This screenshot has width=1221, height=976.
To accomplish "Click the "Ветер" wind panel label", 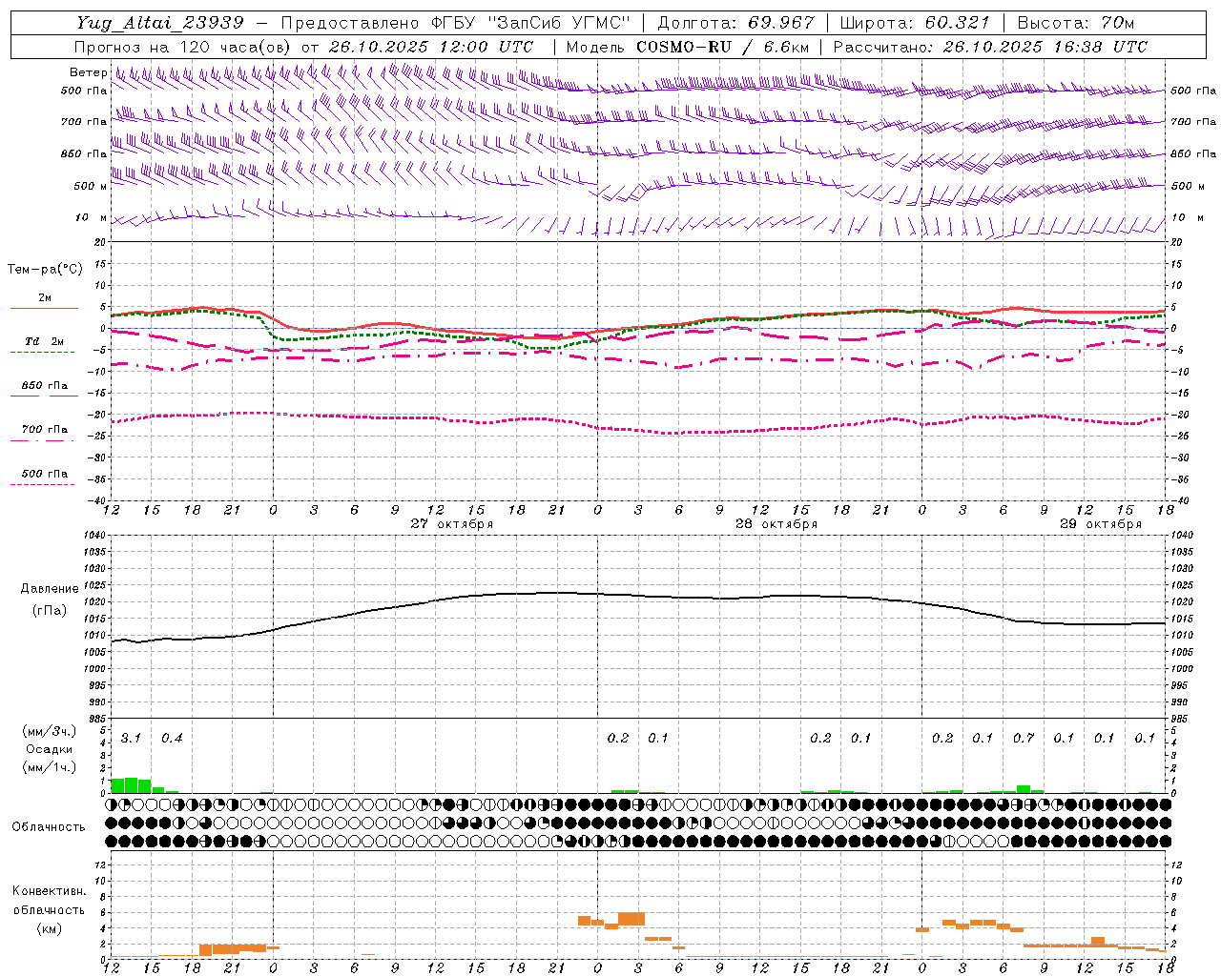I will coord(88,72).
